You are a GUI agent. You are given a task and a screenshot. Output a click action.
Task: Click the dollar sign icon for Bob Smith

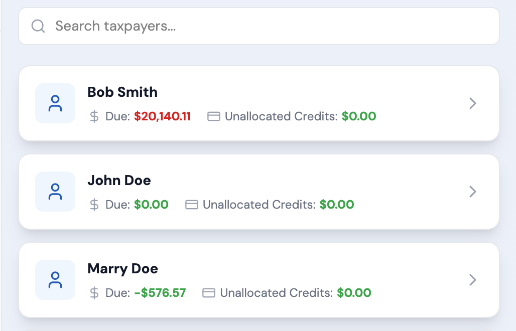(x=94, y=117)
